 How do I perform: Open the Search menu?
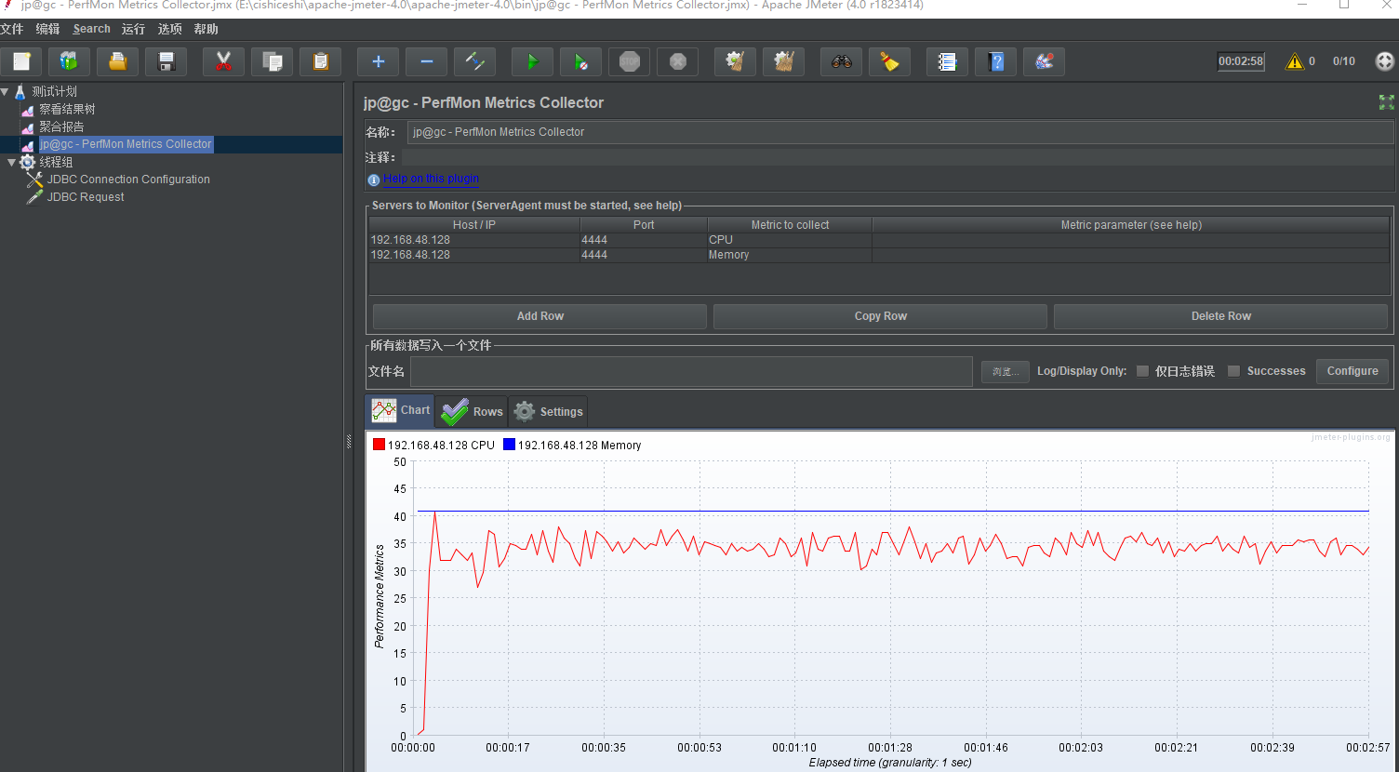pos(92,29)
